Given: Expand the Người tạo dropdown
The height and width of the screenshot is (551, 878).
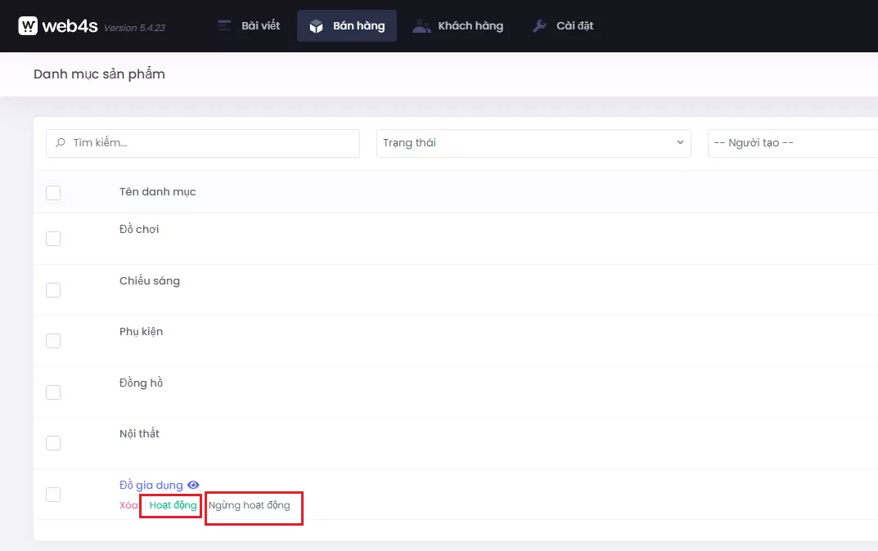Looking at the screenshot, I should (791, 143).
